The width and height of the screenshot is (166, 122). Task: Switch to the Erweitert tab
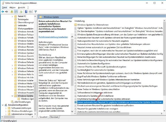pyautogui.click(x=43, y=117)
